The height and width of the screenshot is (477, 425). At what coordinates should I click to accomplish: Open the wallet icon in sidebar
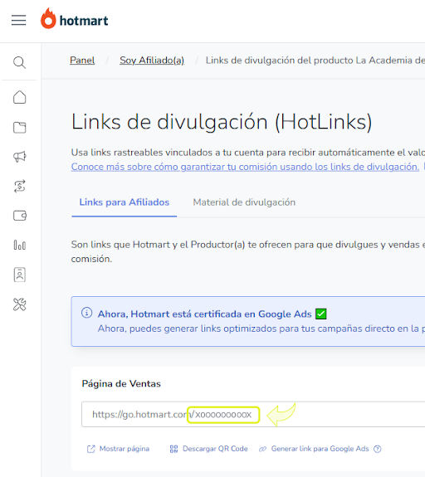click(20, 216)
